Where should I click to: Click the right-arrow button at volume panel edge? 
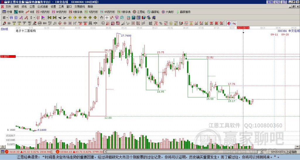(x=297, y=147)
